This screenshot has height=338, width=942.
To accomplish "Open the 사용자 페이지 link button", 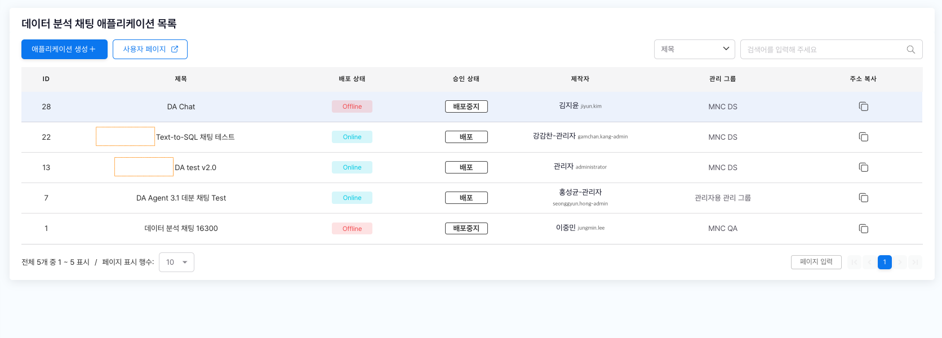I will (150, 50).
